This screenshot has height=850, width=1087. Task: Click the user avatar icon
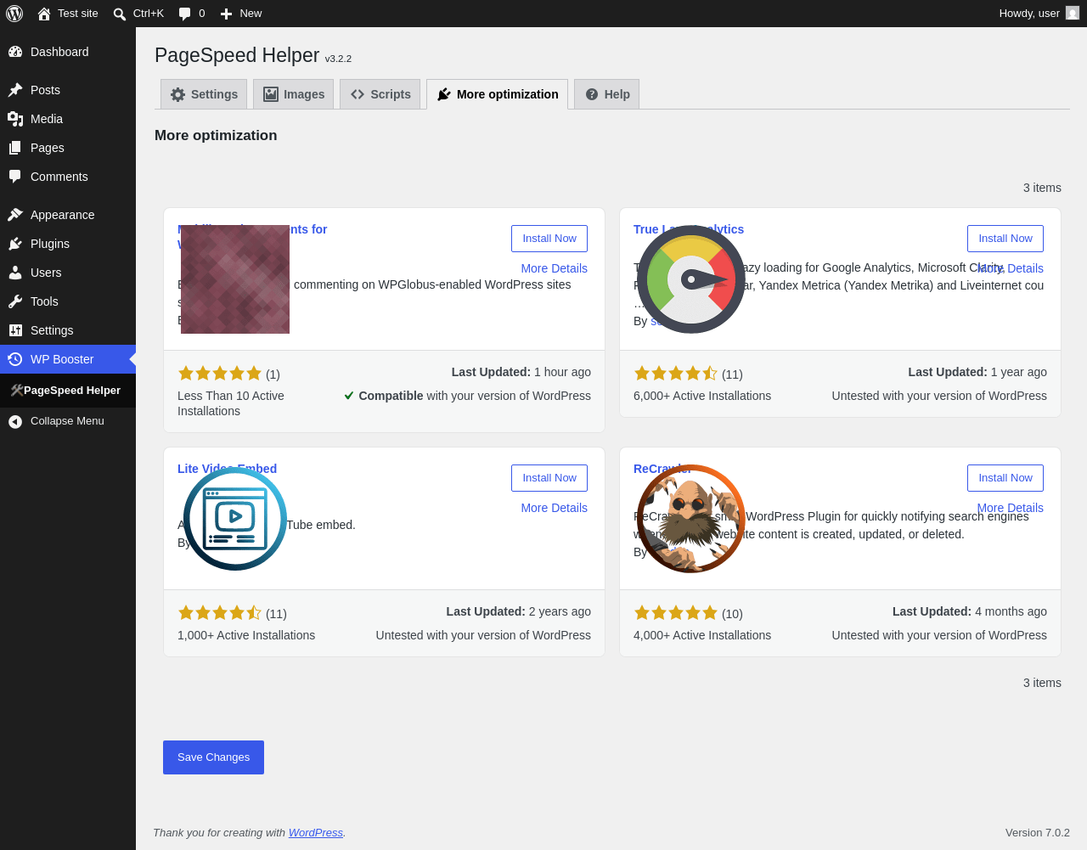click(1073, 13)
